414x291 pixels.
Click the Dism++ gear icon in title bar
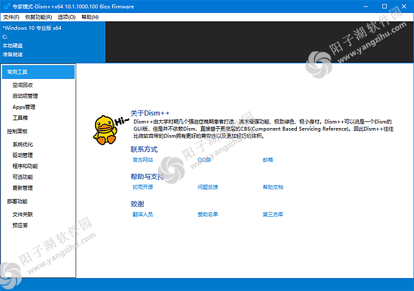(x=7, y=6)
